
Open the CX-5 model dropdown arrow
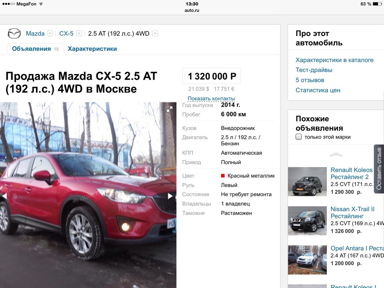pyautogui.click(x=79, y=33)
